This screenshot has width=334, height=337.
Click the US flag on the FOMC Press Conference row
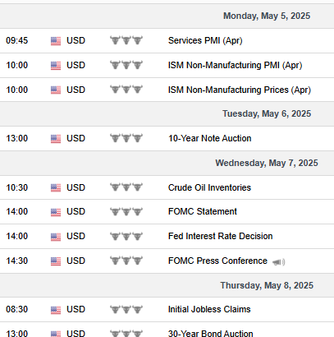coord(56,261)
